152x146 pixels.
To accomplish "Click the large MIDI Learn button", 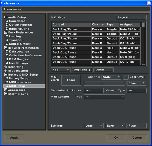I will coord(71,80).
